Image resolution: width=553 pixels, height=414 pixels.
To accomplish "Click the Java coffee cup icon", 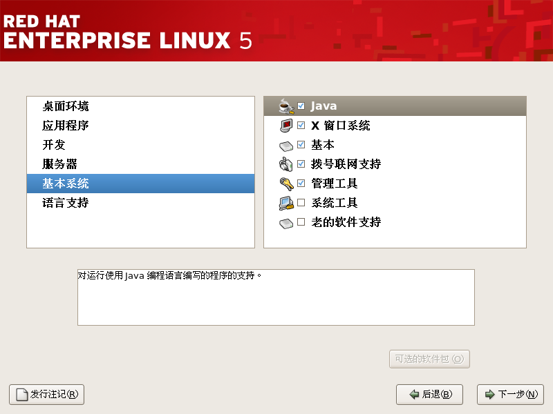I will click(286, 106).
